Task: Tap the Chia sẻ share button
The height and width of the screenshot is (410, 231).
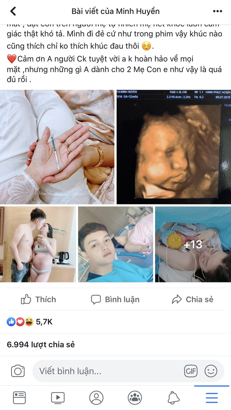Action: pos(192,300)
